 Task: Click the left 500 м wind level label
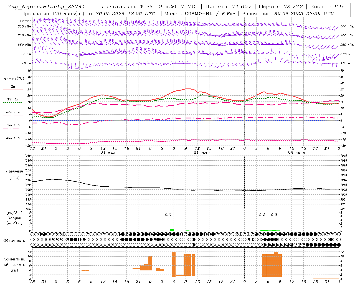(26, 54)
